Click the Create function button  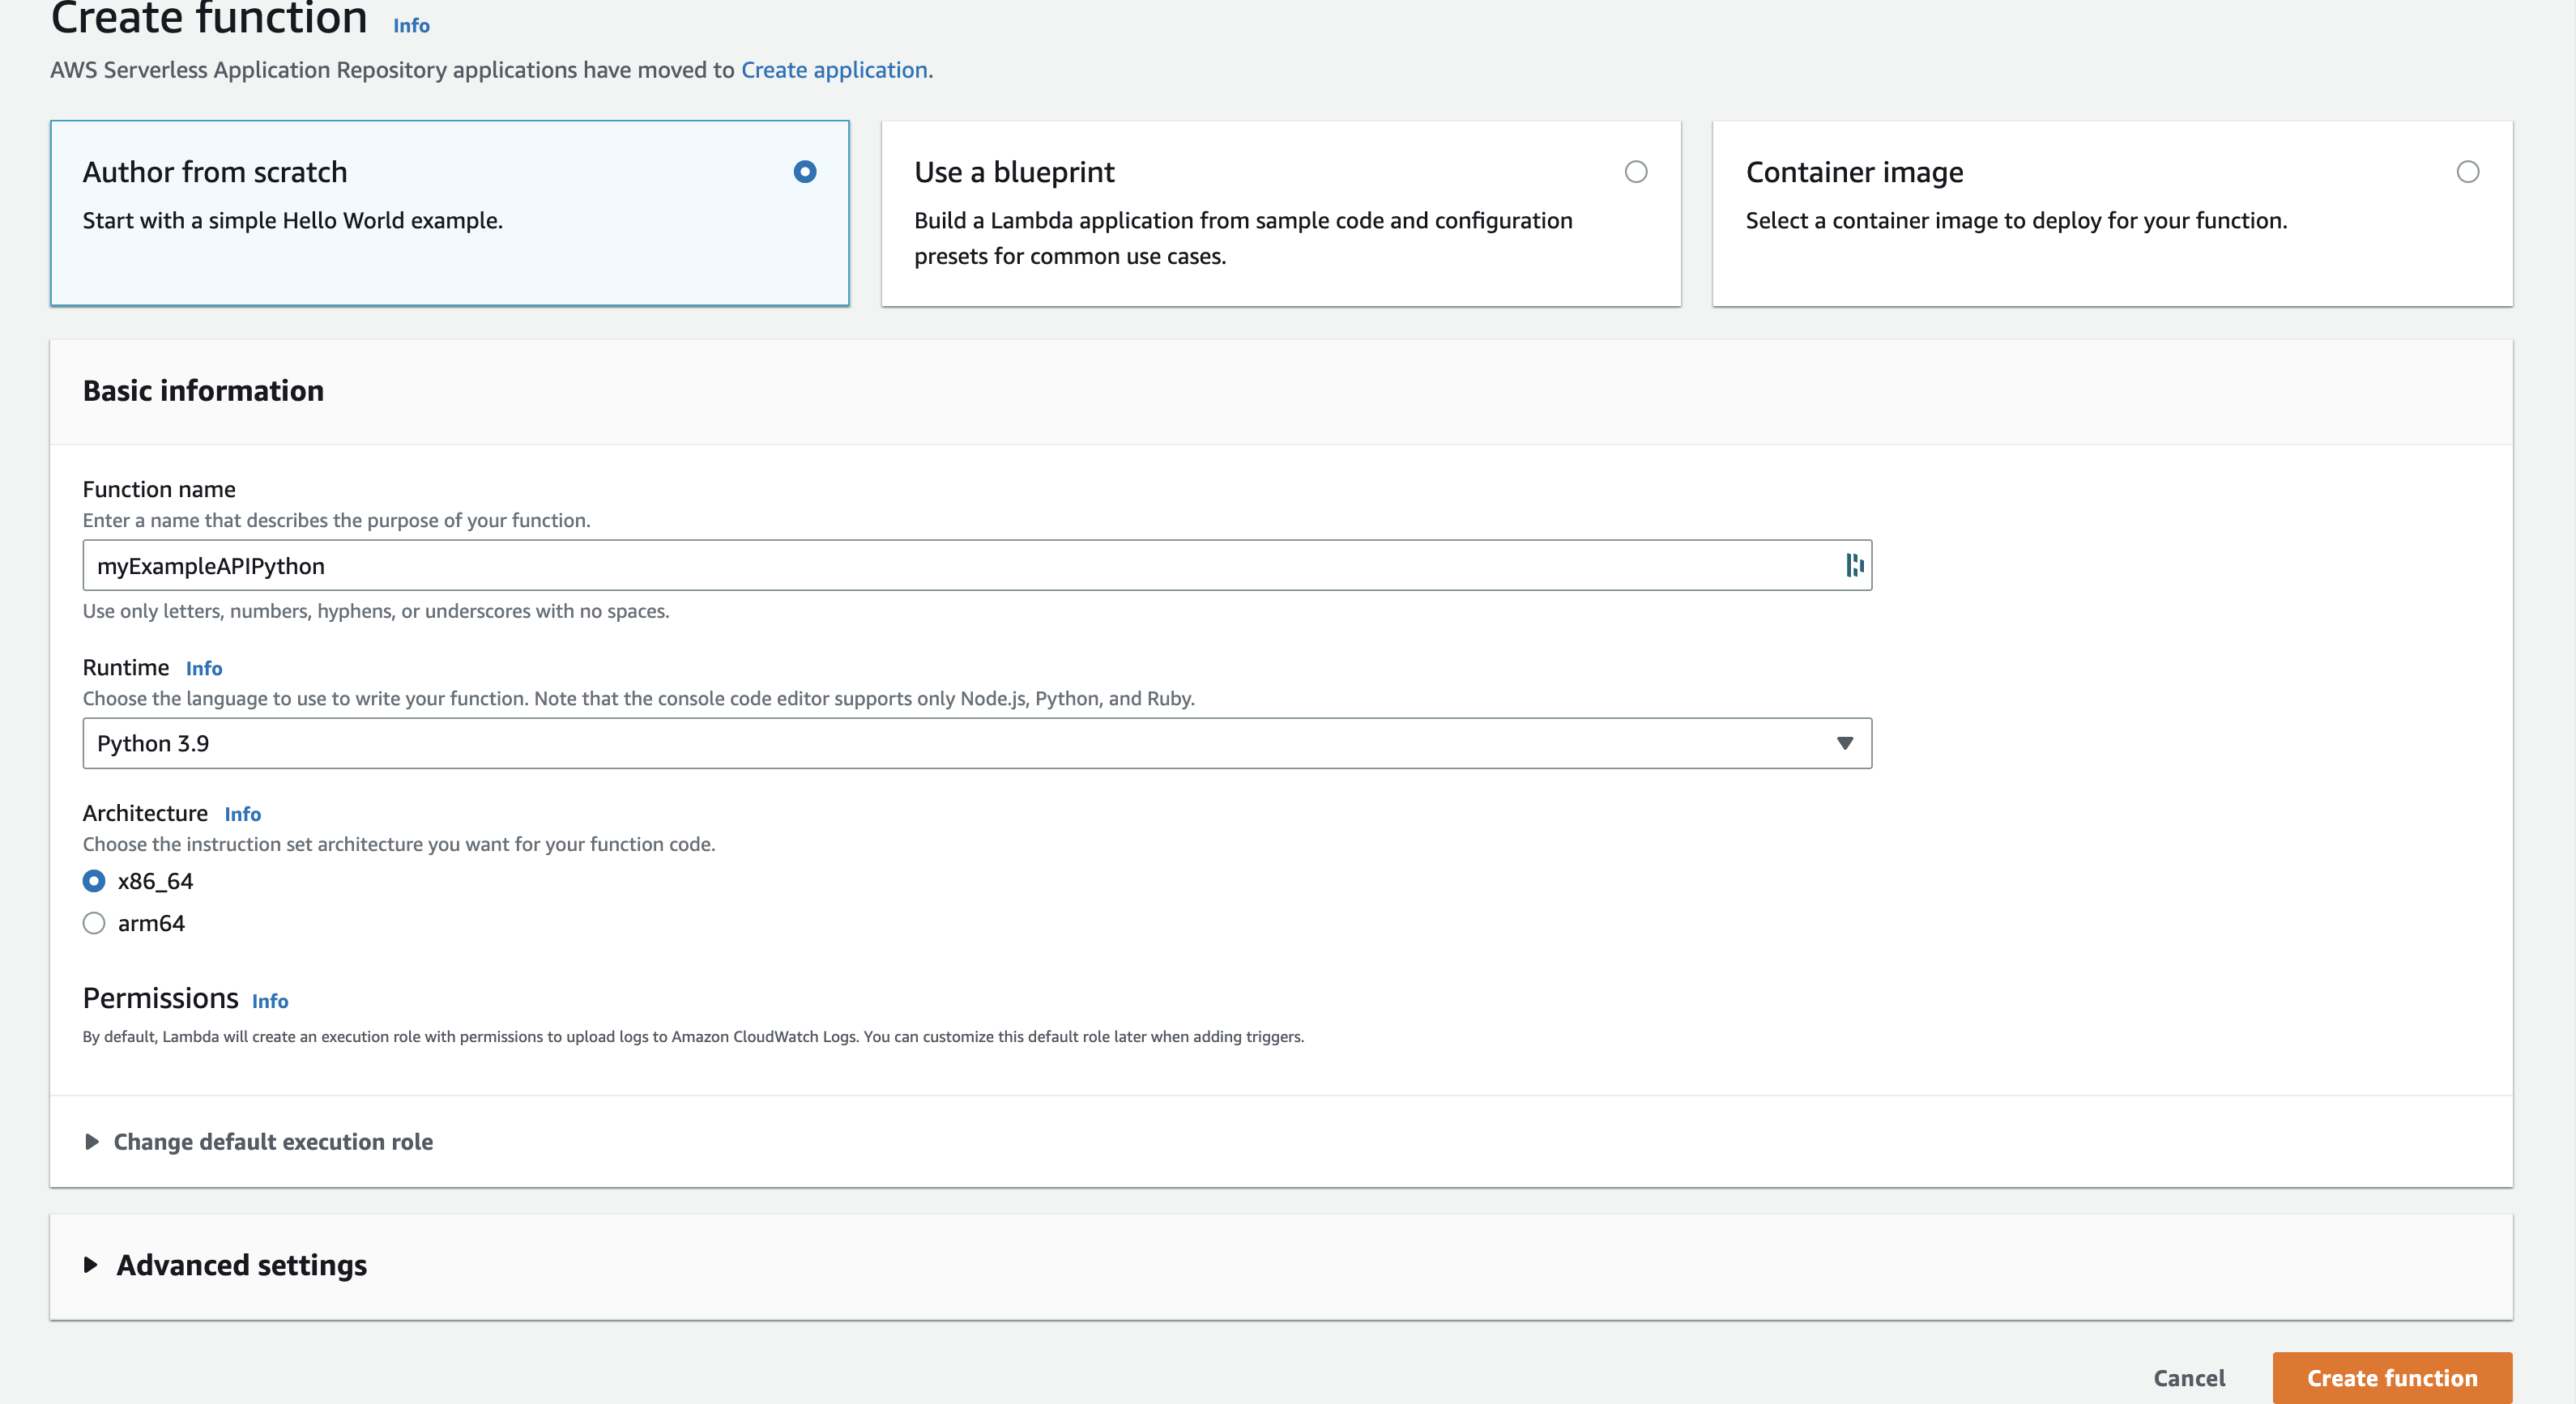(x=2391, y=1378)
